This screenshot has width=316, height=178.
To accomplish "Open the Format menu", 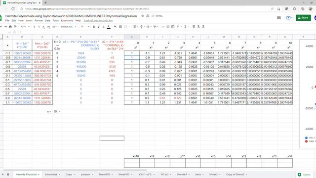I will tap(39, 21).
